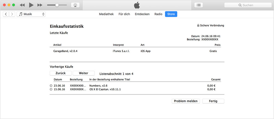Click the 'Interpret' column header
The height and width of the screenshot is (119, 274).
118,45
